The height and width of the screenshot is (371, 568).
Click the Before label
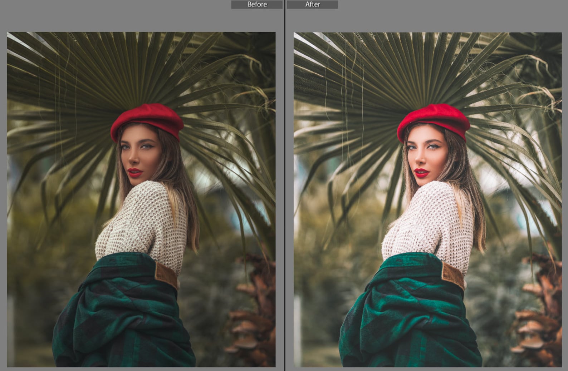pyautogui.click(x=257, y=4)
